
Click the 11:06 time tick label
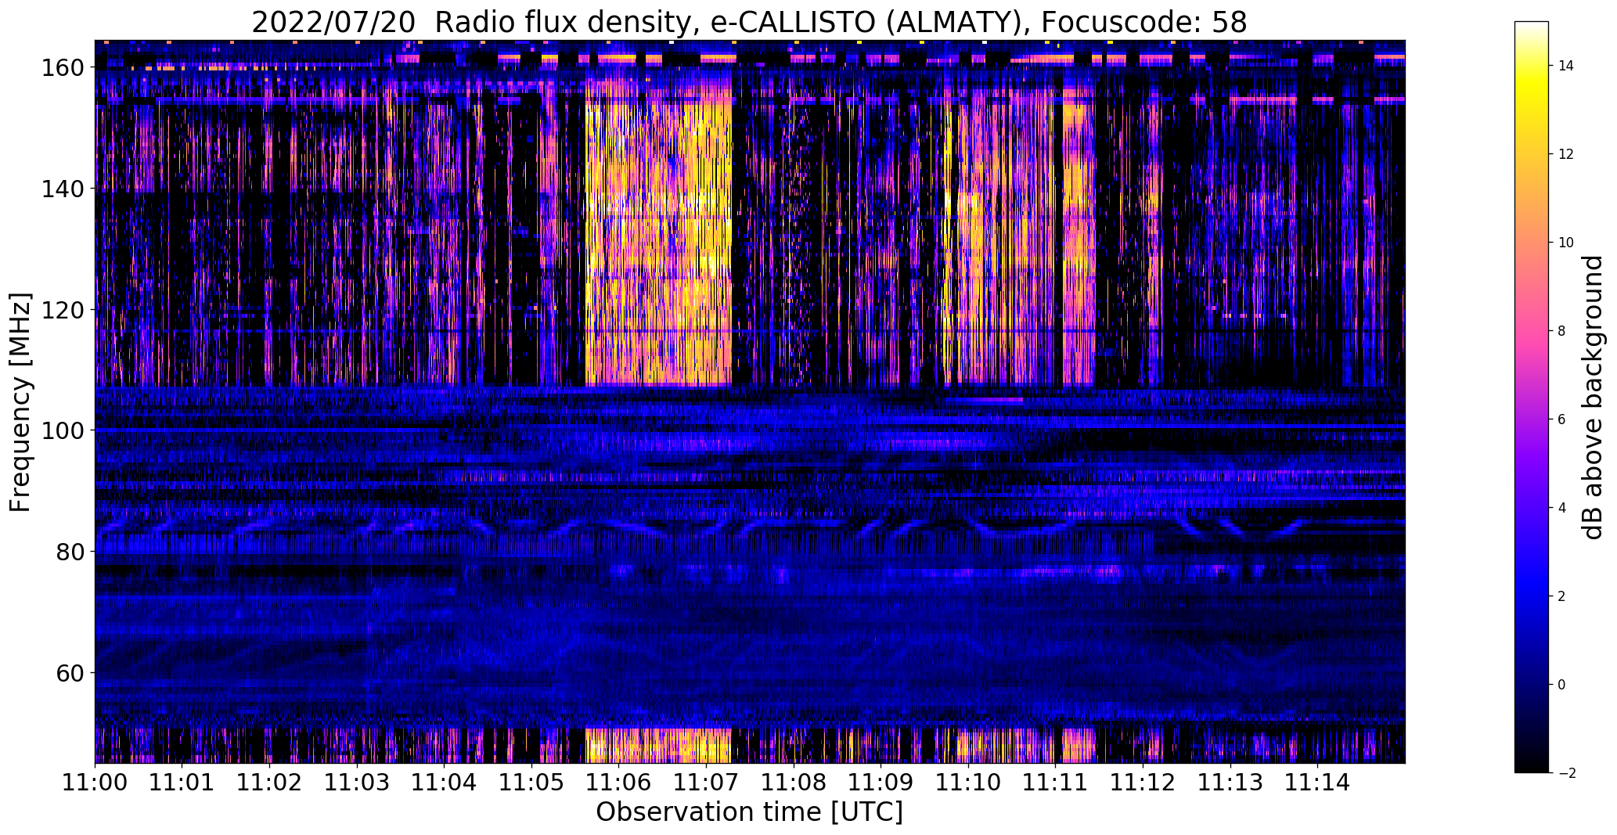tap(619, 782)
